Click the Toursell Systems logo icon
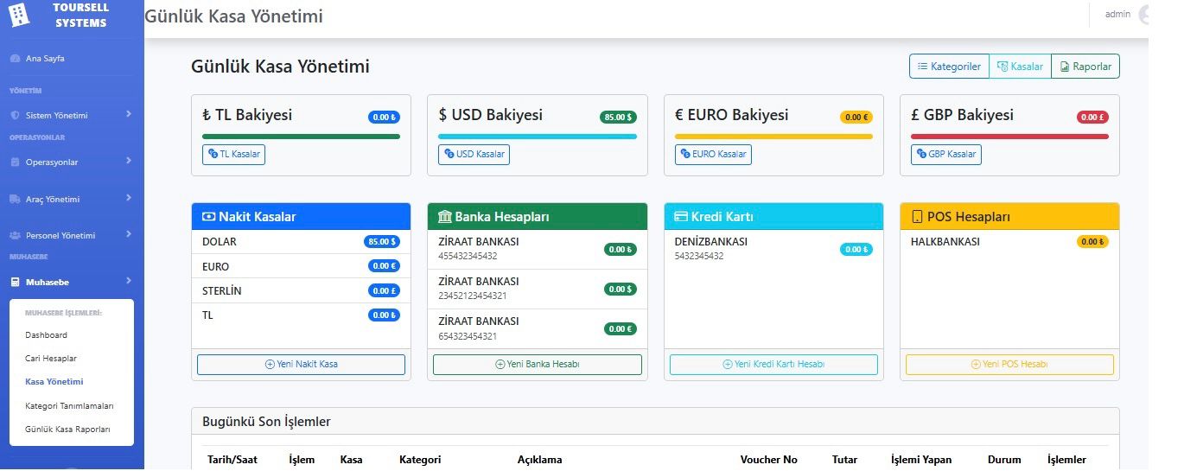The height and width of the screenshot is (471, 1184). pos(17,14)
